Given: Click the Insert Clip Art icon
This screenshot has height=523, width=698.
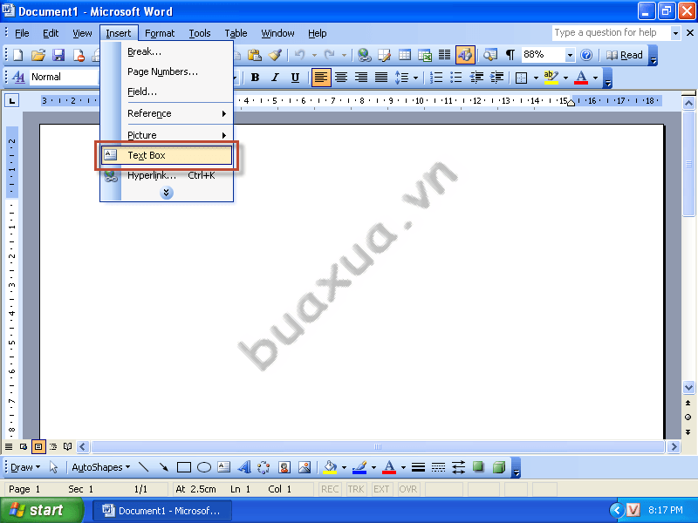Looking at the screenshot, I should click(x=284, y=467).
